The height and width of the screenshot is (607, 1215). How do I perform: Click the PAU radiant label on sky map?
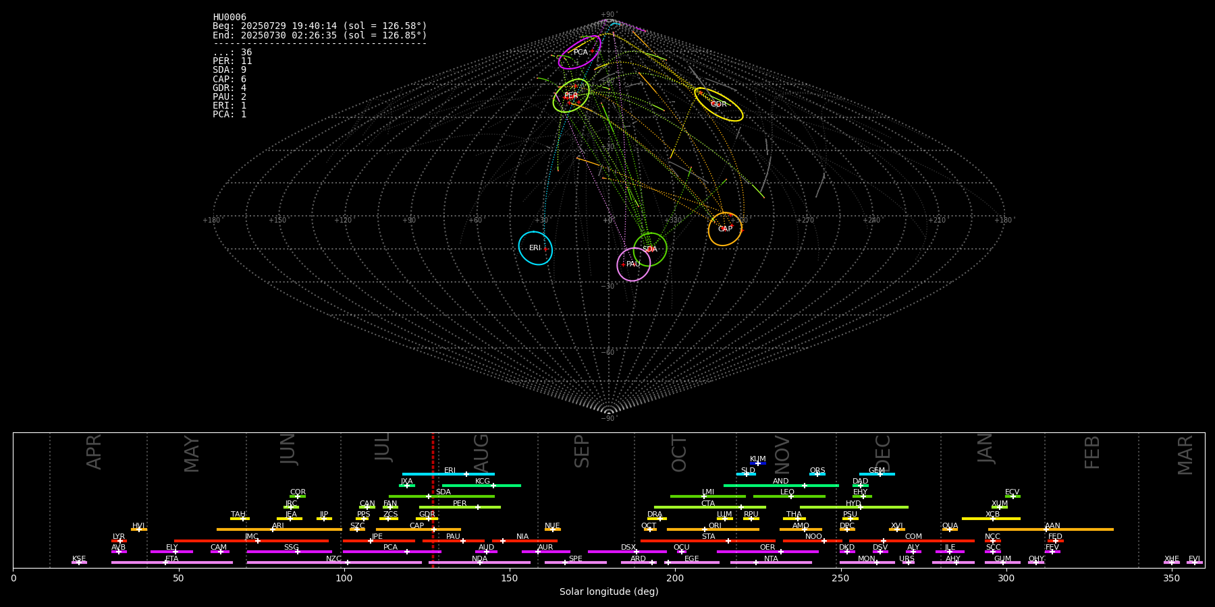(x=633, y=264)
